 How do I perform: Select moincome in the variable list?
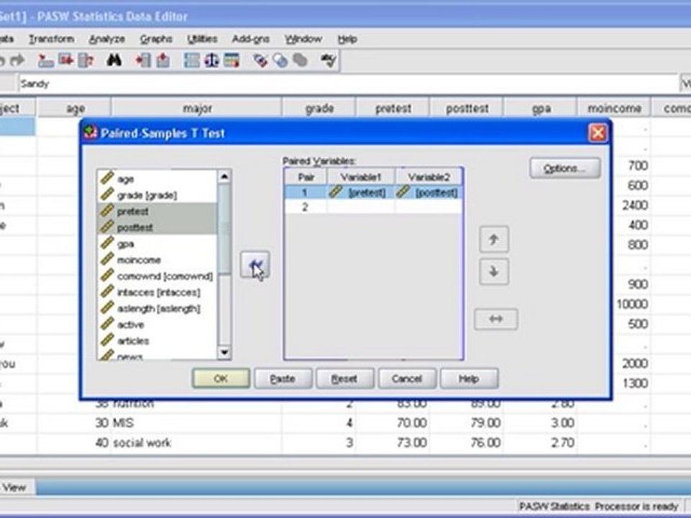point(158,260)
